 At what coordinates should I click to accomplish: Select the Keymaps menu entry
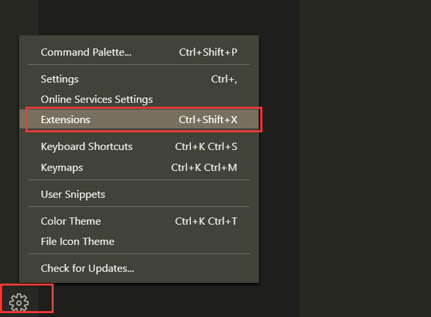pos(61,168)
